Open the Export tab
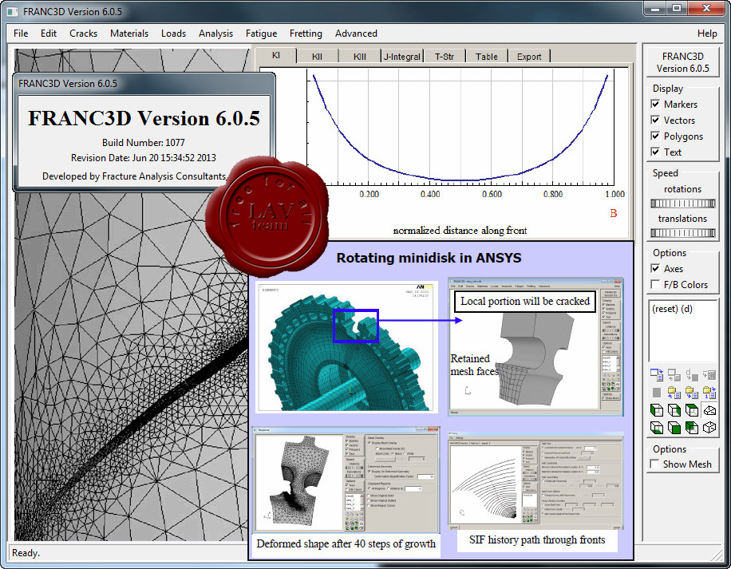 [528, 57]
